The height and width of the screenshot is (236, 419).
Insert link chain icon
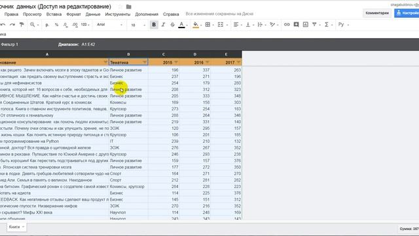pos(287,25)
